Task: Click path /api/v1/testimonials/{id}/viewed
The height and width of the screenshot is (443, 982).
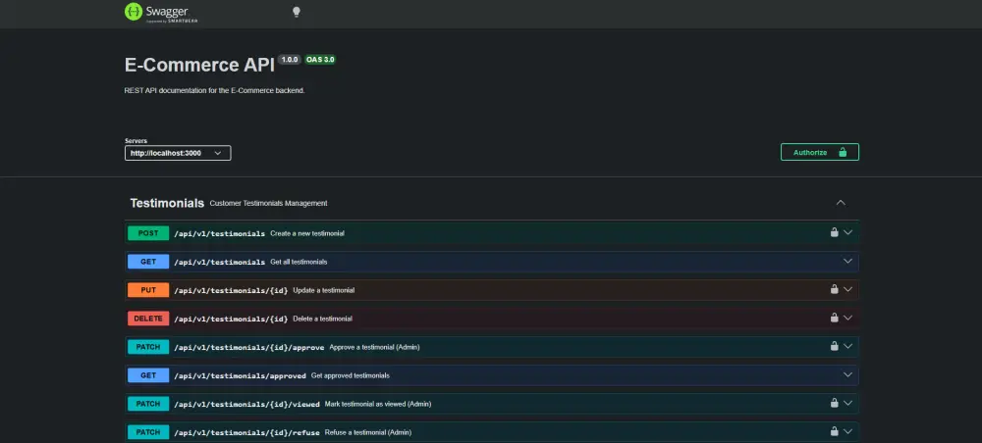Action: tap(246, 404)
